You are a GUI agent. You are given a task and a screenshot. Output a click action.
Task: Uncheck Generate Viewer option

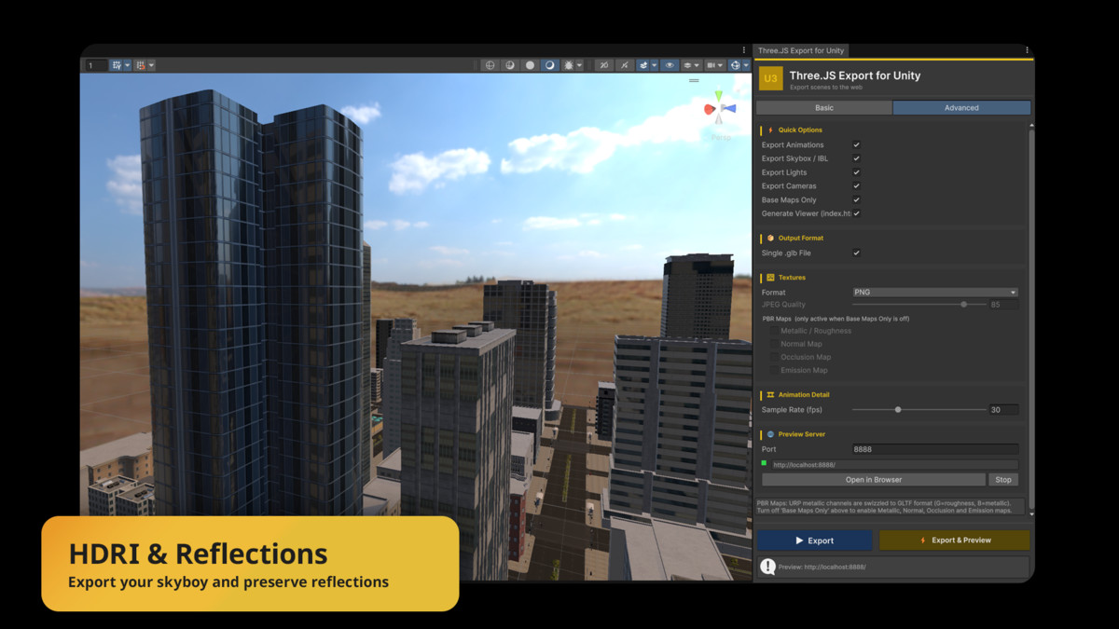[856, 213]
